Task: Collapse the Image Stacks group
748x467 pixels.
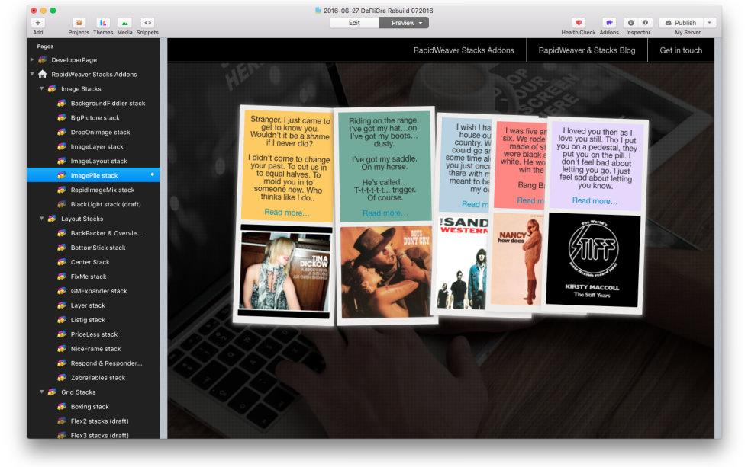Action: pyautogui.click(x=41, y=88)
